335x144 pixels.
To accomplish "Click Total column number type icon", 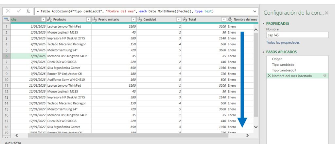I will tap(185, 20).
